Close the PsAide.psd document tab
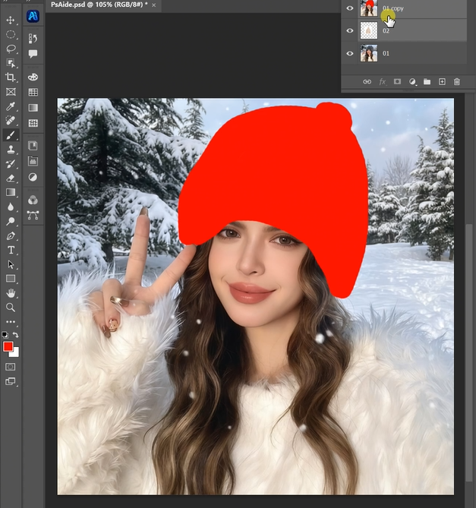476x508 pixels. click(154, 5)
